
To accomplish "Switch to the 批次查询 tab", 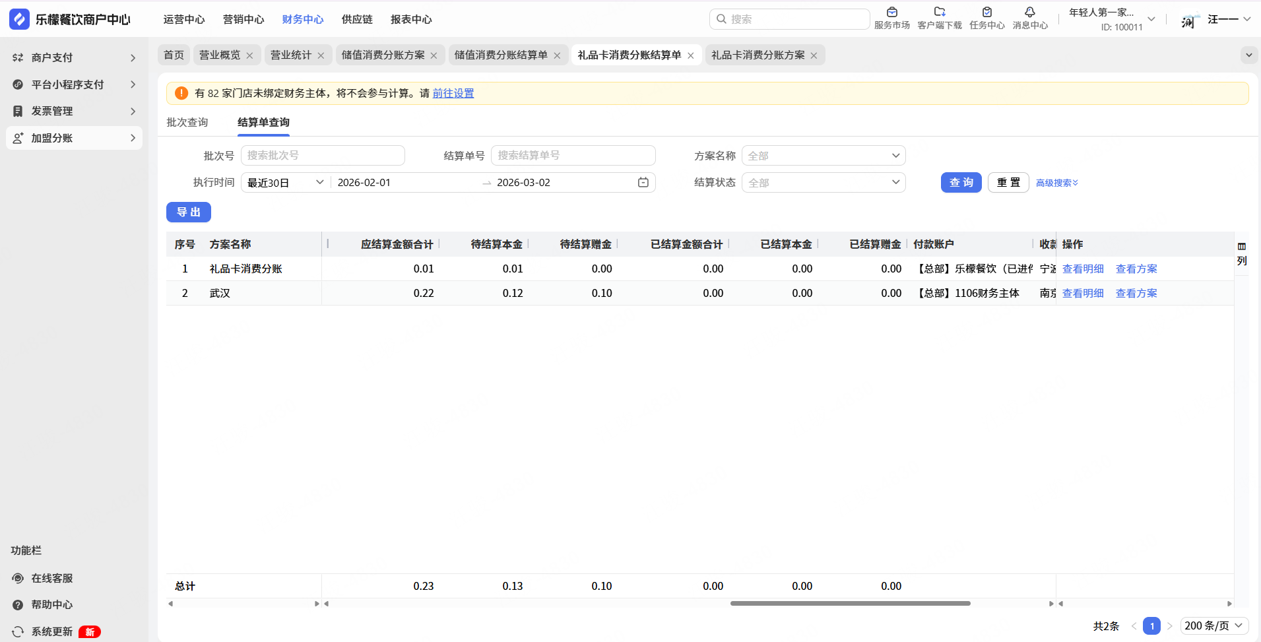I will [x=187, y=122].
